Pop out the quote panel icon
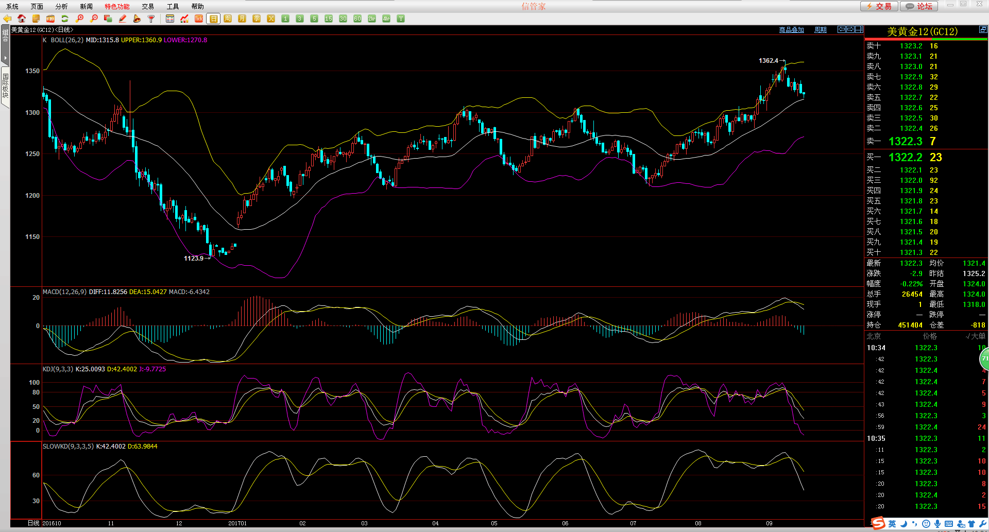Image resolution: width=989 pixels, height=532 pixels. click(x=983, y=30)
